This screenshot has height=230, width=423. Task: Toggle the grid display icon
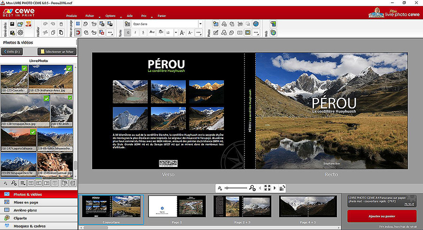click(x=78, y=24)
